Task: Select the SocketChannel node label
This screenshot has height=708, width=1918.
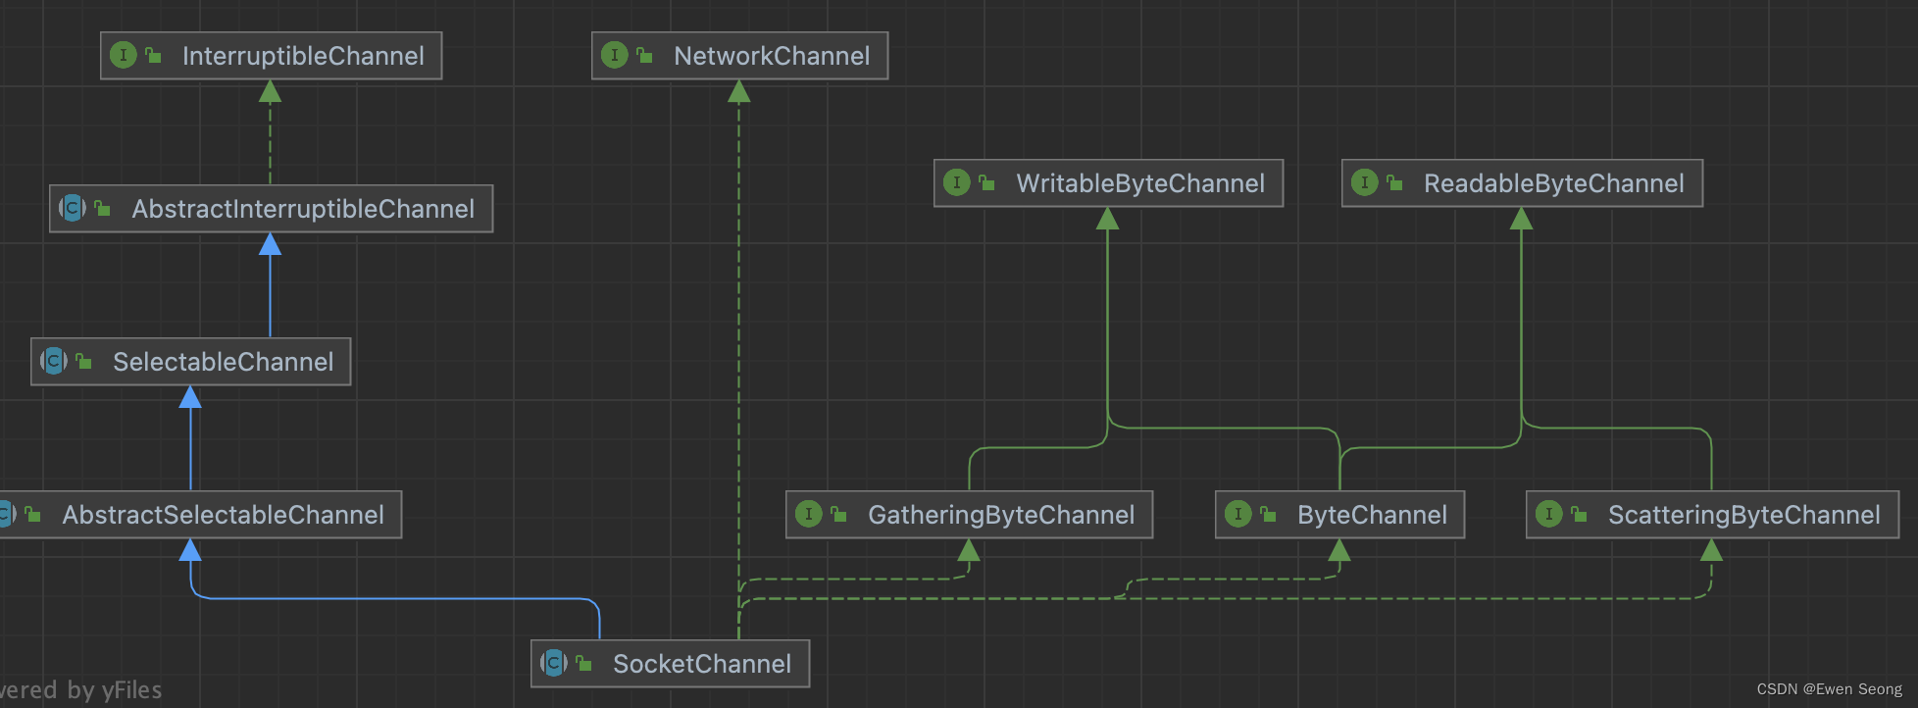Action: point(702,664)
